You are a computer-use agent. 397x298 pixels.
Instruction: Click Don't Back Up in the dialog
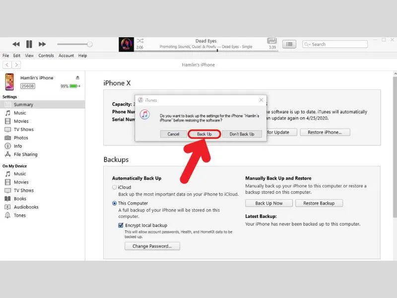[242, 134]
